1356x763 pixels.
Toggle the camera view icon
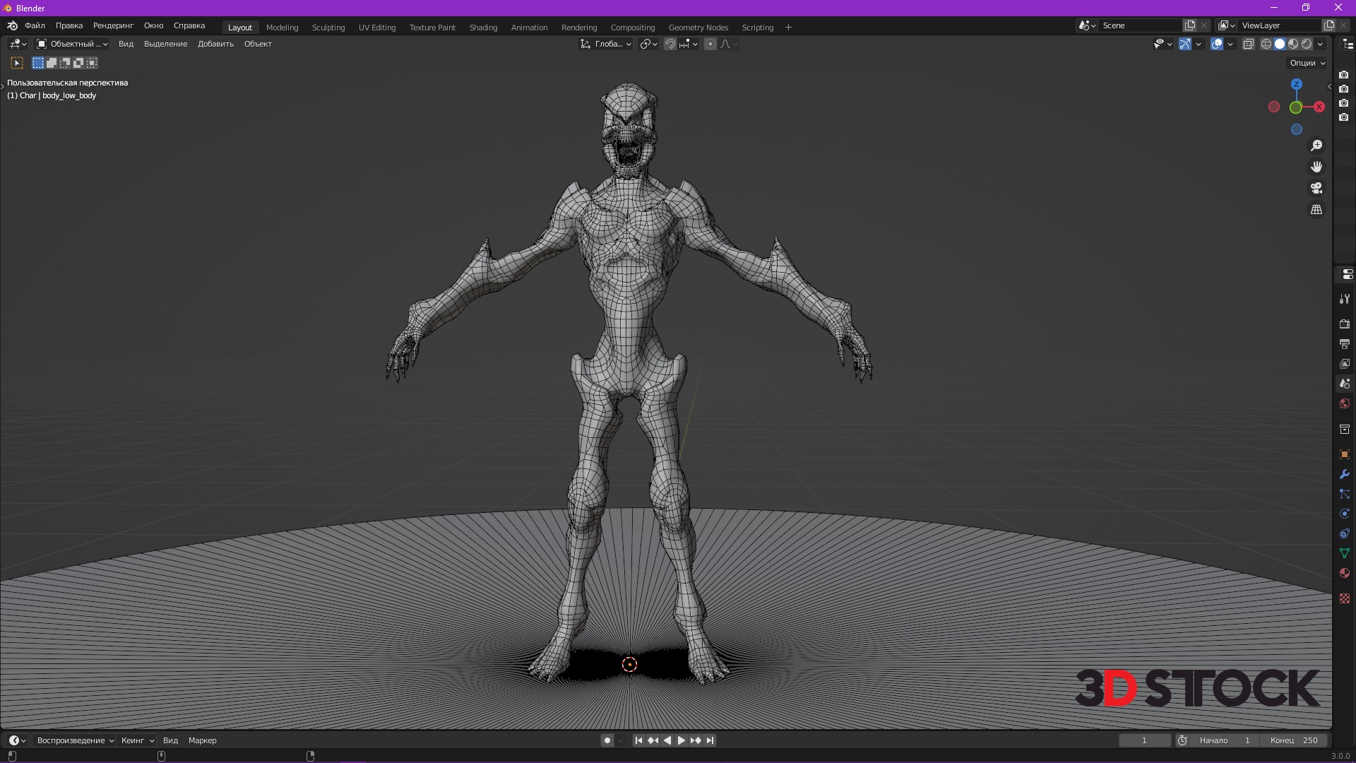tap(1316, 189)
